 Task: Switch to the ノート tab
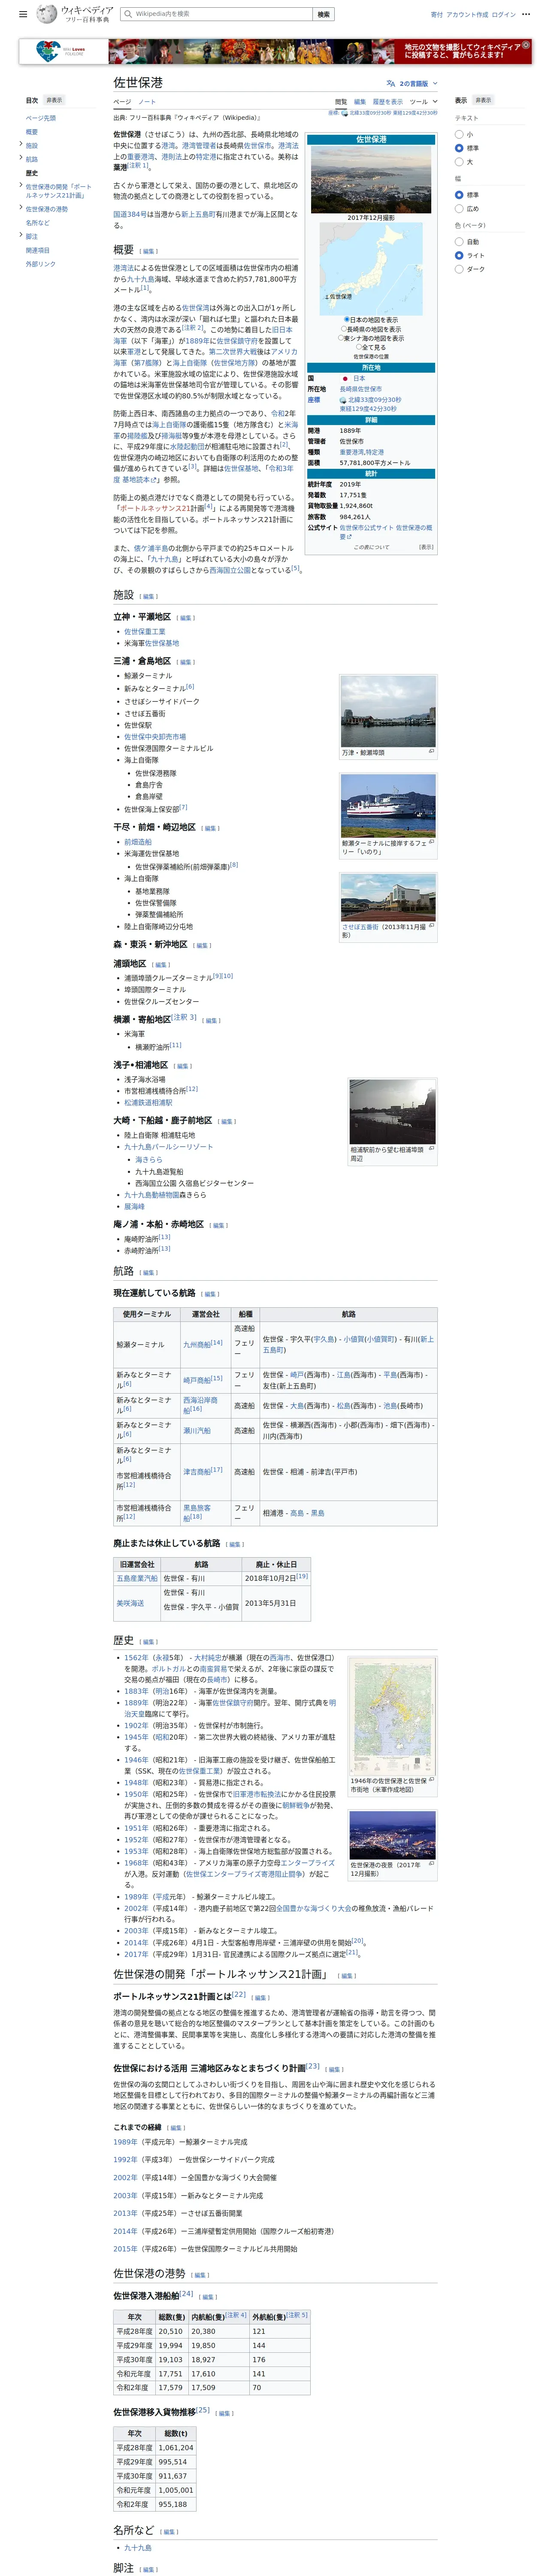147,102
